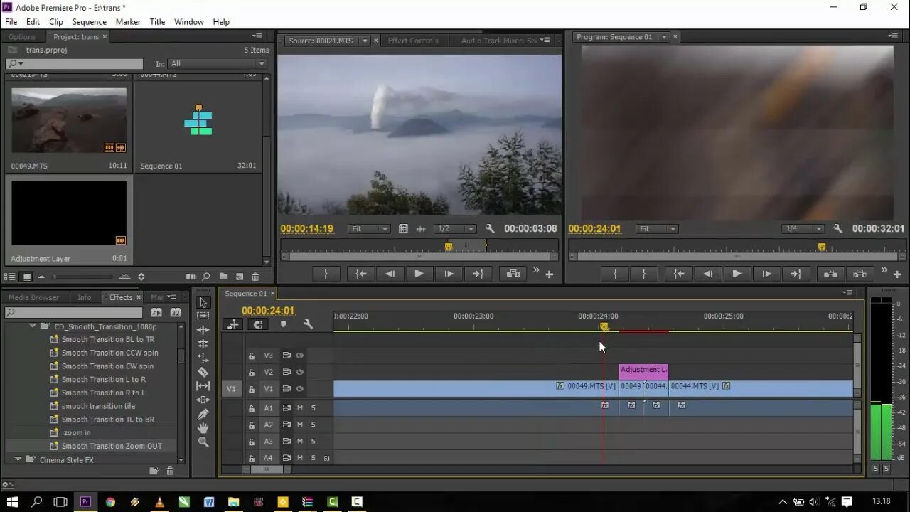Open Program monitor Fit zoom dropdown

pos(657,229)
